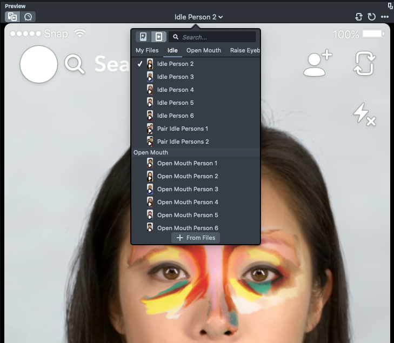Click the Snapchat search magnifier icon

pyautogui.click(x=75, y=64)
